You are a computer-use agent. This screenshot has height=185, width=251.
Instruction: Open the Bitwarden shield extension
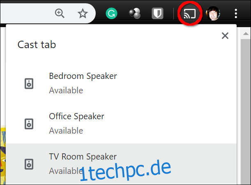pyautogui.click(x=157, y=14)
